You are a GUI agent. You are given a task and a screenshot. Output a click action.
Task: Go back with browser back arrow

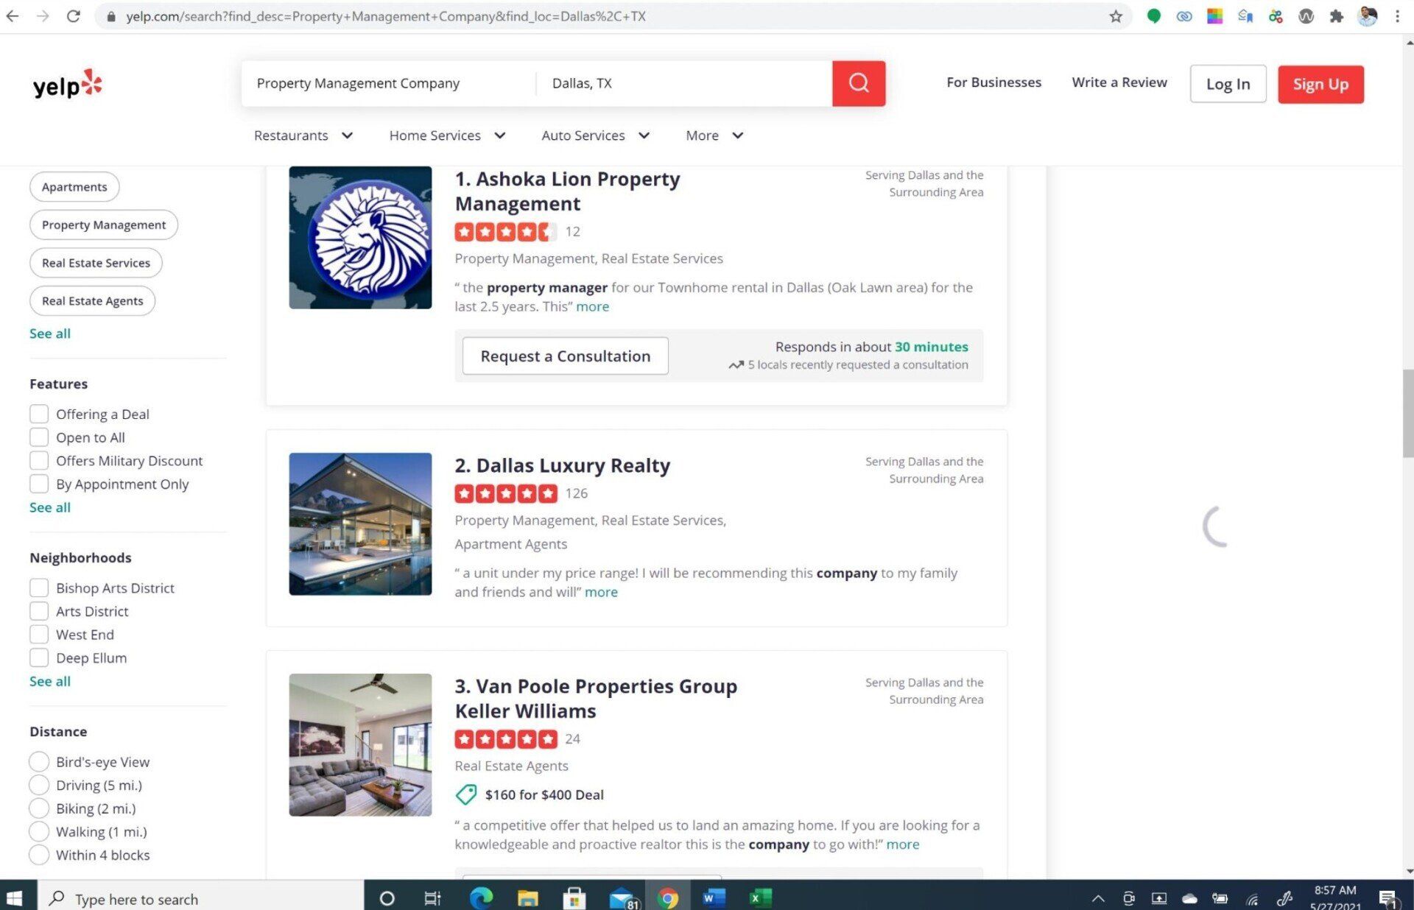click(x=13, y=16)
